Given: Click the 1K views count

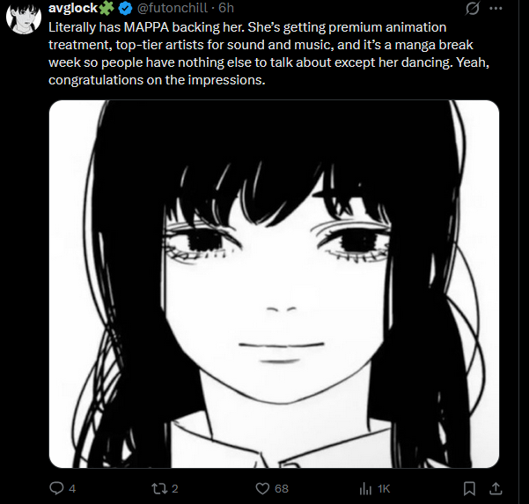Looking at the screenshot, I should pyautogui.click(x=384, y=488).
